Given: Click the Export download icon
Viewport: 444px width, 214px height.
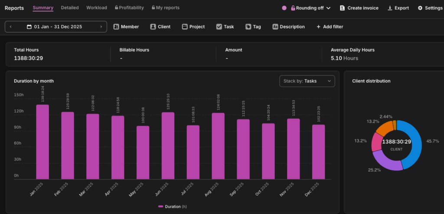Looking at the screenshot, I should (x=390, y=8).
